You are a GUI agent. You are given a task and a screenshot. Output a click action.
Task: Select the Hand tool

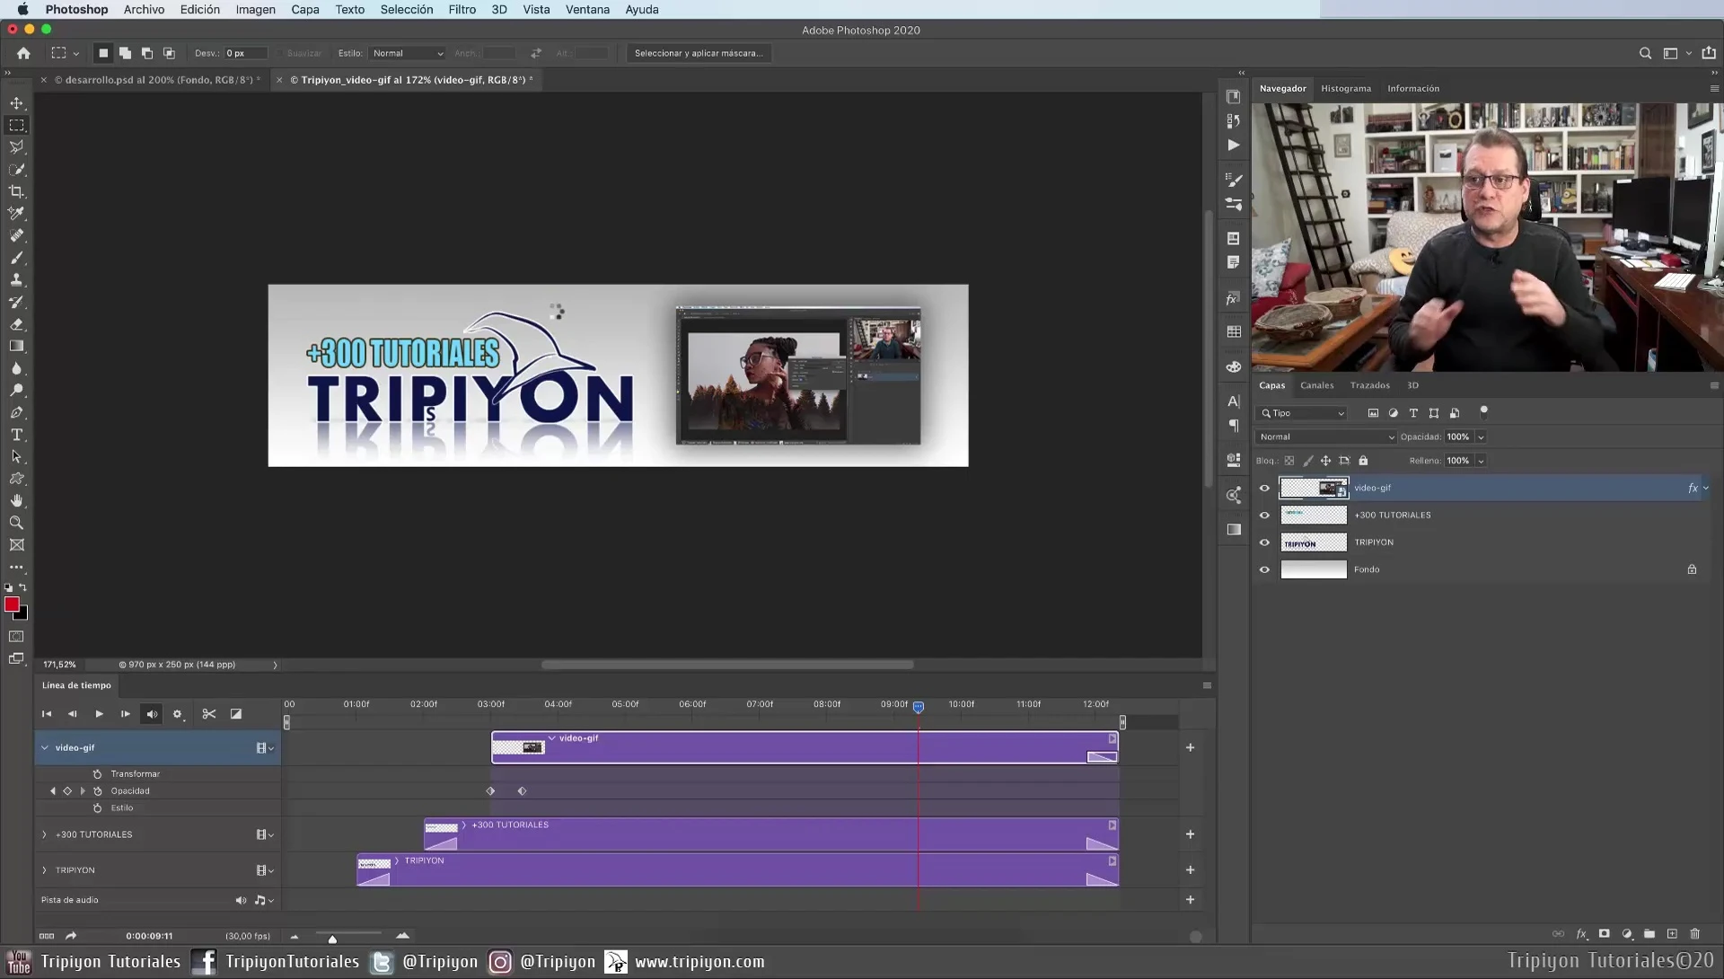pyautogui.click(x=17, y=500)
